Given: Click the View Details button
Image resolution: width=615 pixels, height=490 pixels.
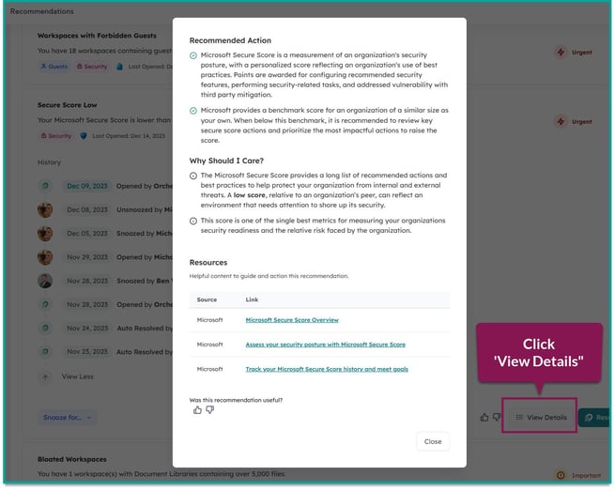Looking at the screenshot, I should [541, 417].
